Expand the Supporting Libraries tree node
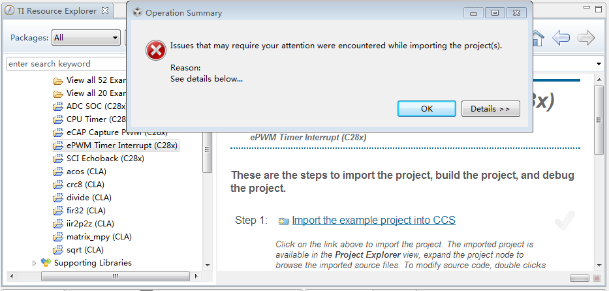This screenshot has height=291, width=609. [35, 263]
